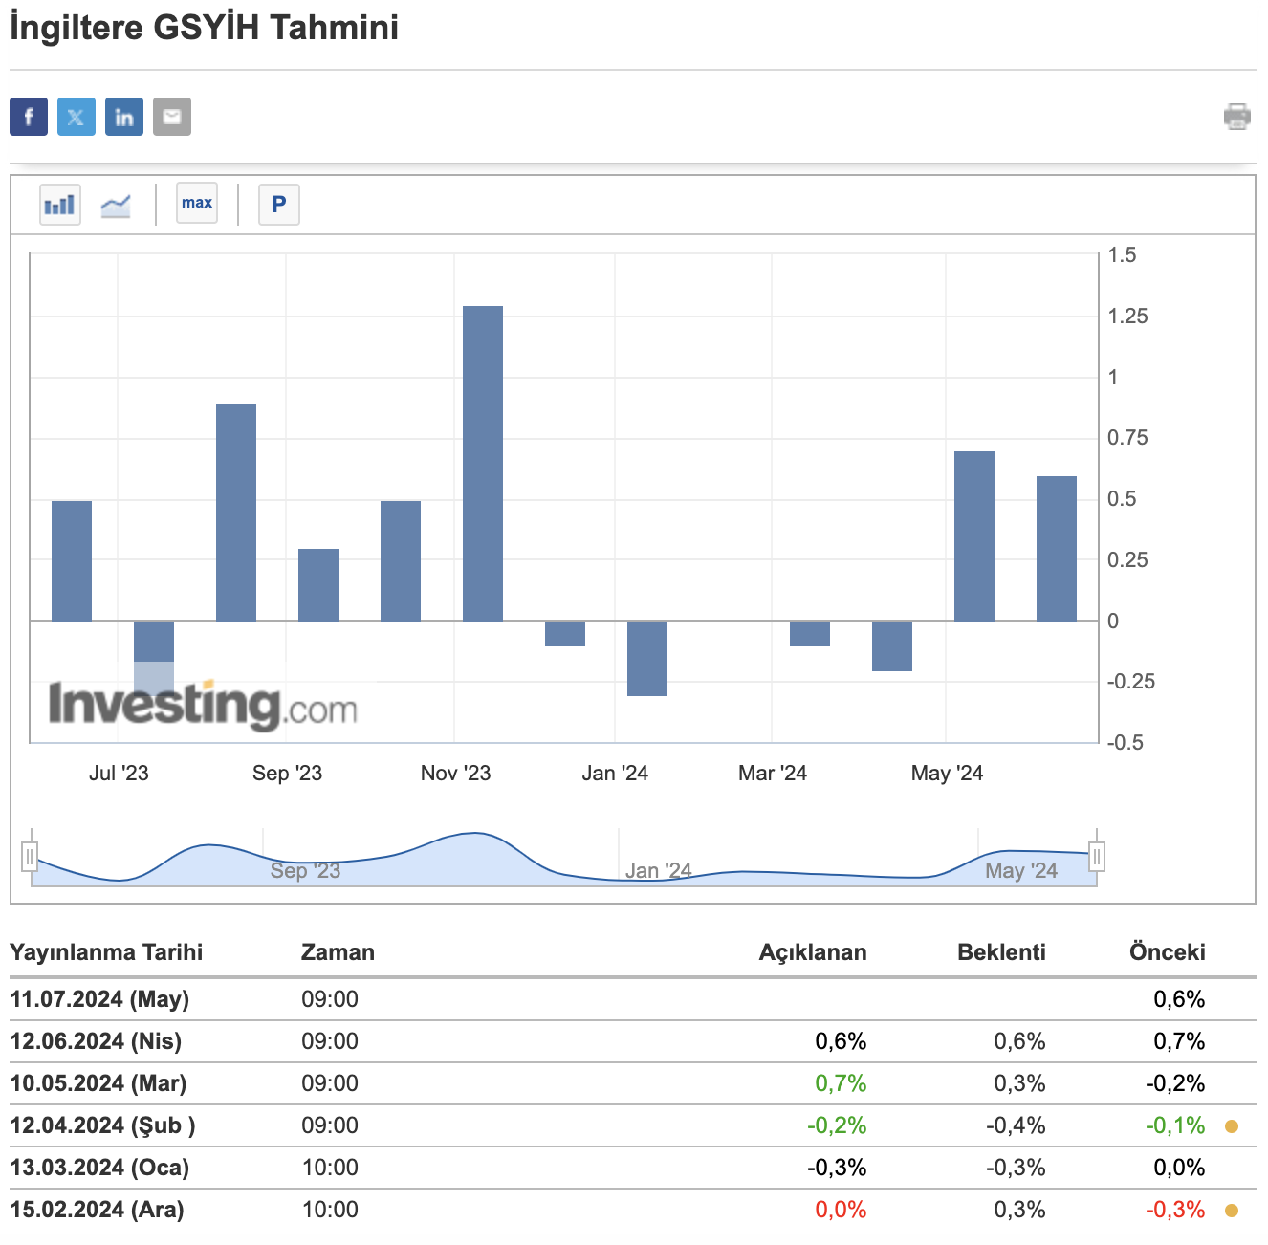This screenshot has height=1245, width=1268.
Task: Click the revision dot in Şub row
Action: pyautogui.click(x=1232, y=1126)
